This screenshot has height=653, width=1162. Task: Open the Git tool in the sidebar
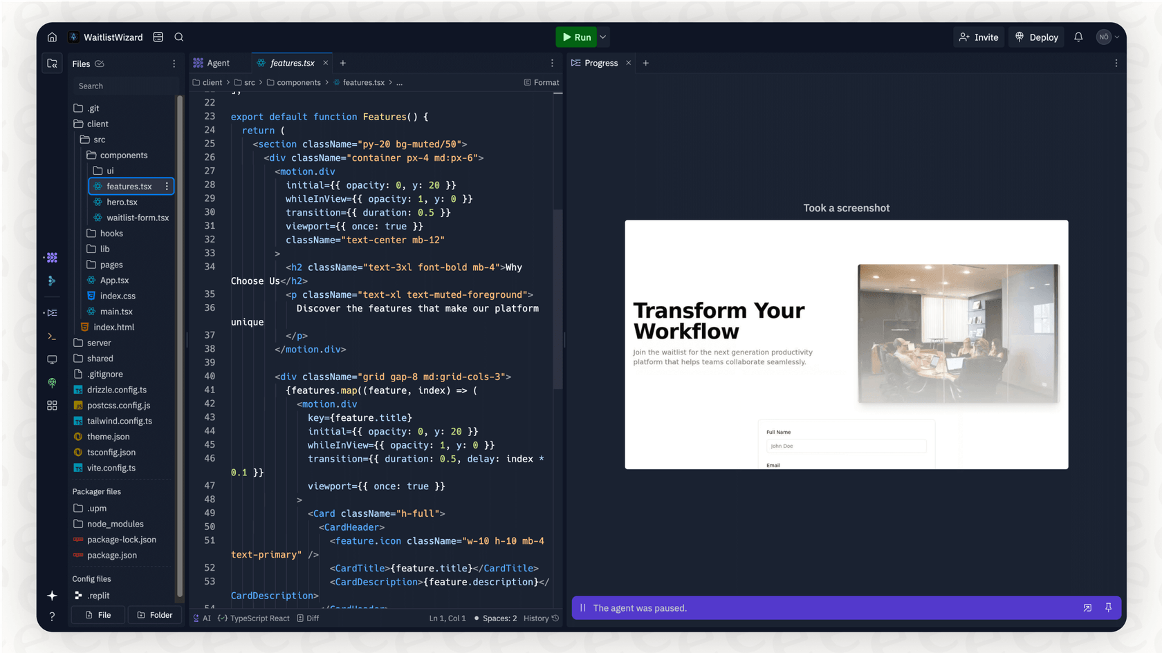coord(52,281)
